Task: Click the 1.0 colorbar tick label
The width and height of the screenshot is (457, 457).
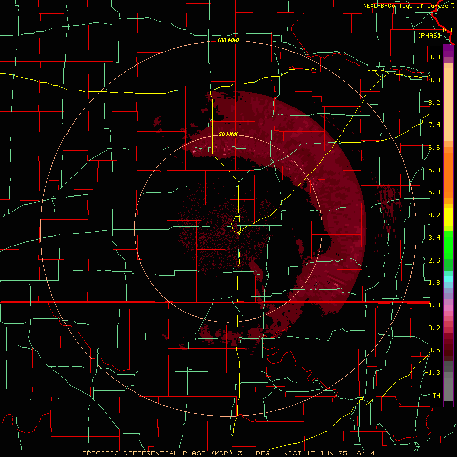Action: 434,305
